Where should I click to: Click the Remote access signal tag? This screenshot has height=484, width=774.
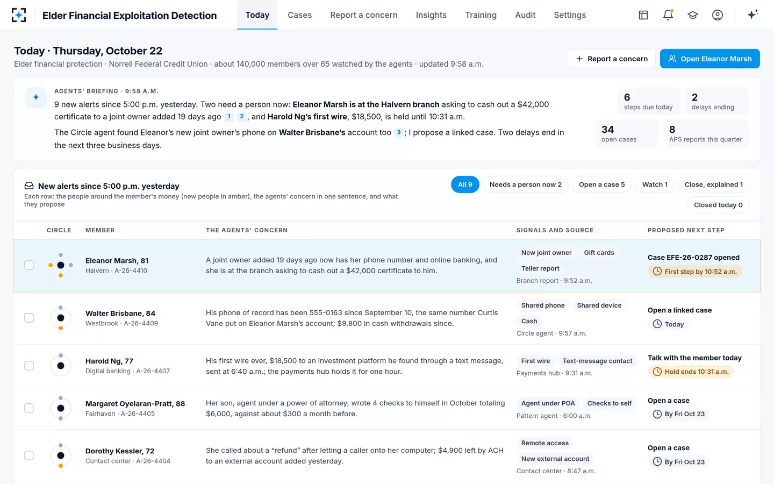click(545, 443)
